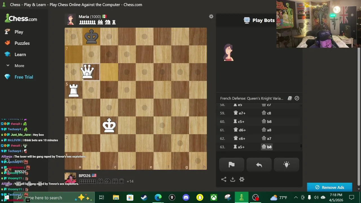Click Maria's bot avatar in the side panel
The height and width of the screenshot is (203, 361).
pyautogui.click(x=228, y=52)
